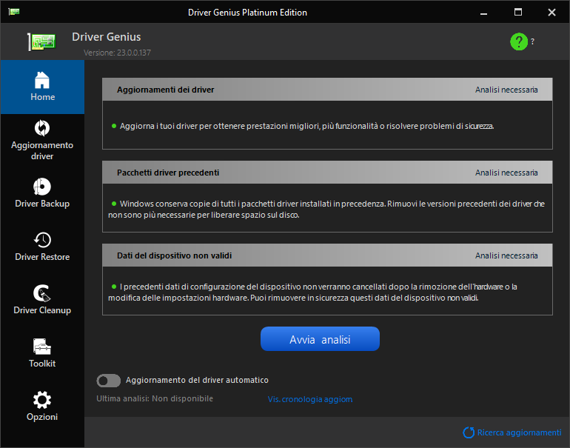This screenshot has width=570, height=448.
Task: Click Analisi necessaria in Pacchetti driver precedenti row
Action: pos(506,173)
